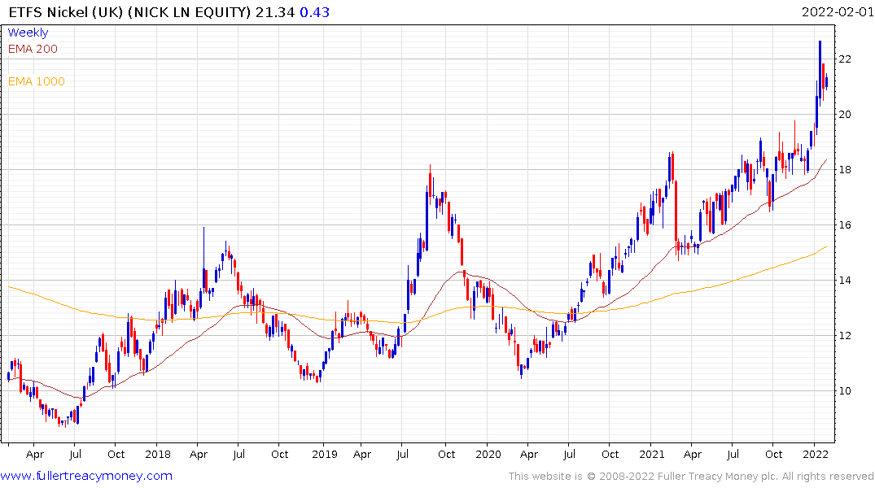Click the 16 price axis label
875x488 pixels.
click(x=845, y=224)
